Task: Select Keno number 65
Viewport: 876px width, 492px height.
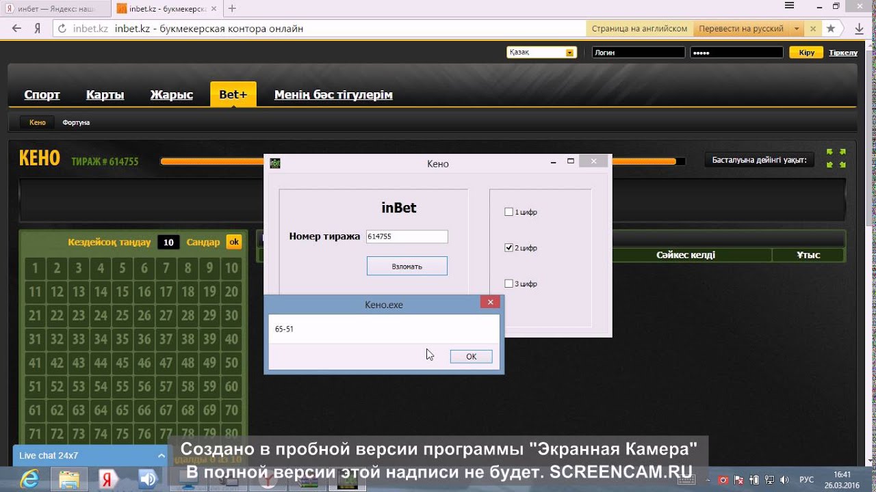Action: click(123, 411)
